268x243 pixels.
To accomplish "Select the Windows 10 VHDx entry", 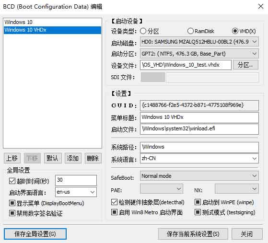I will 52,30.
